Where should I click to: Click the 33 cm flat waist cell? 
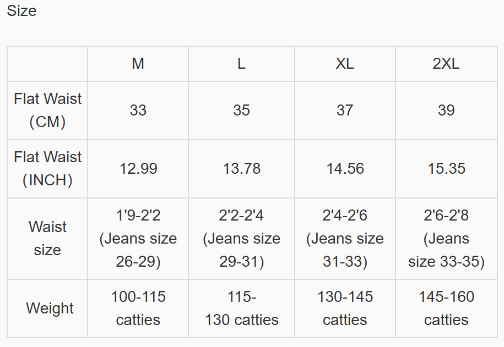138,111
